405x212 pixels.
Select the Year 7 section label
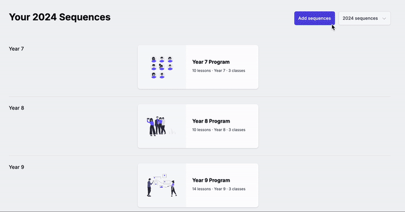[16, 49]
